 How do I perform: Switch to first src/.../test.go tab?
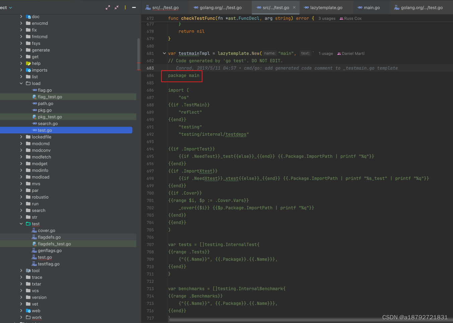click(162, 7)
